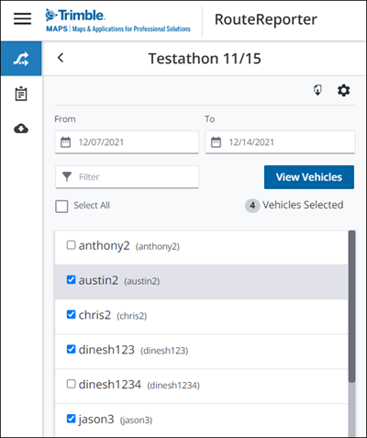Viewport: 367px width, 438px height.
Task: Click into the Filter input field
Action: 127,177
